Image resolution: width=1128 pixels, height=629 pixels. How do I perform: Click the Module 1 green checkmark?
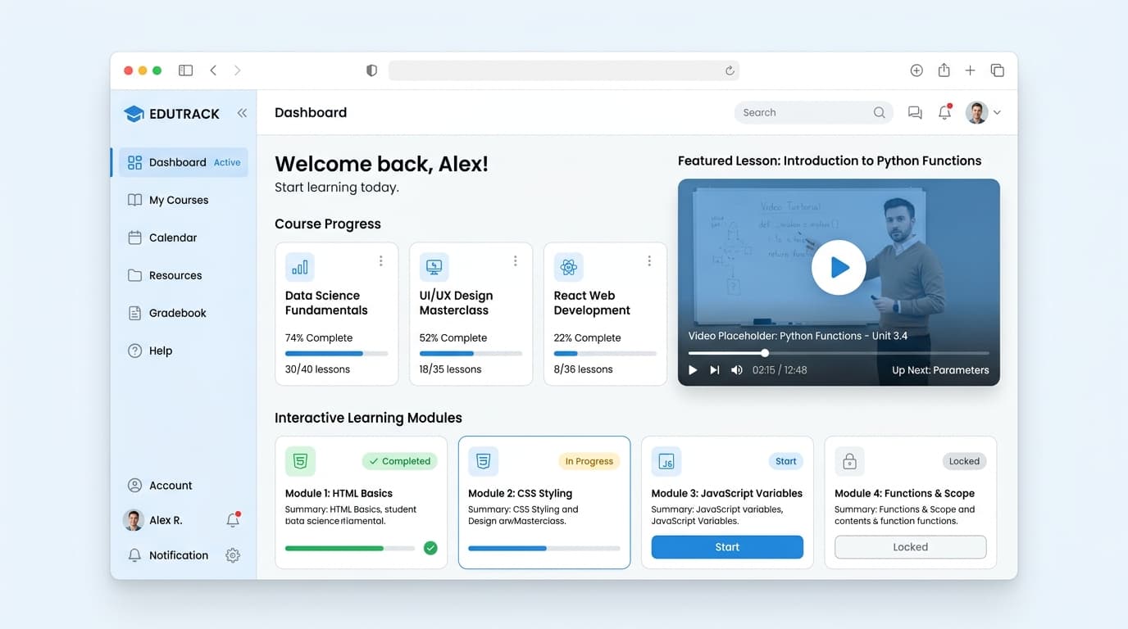click(430, 548)
